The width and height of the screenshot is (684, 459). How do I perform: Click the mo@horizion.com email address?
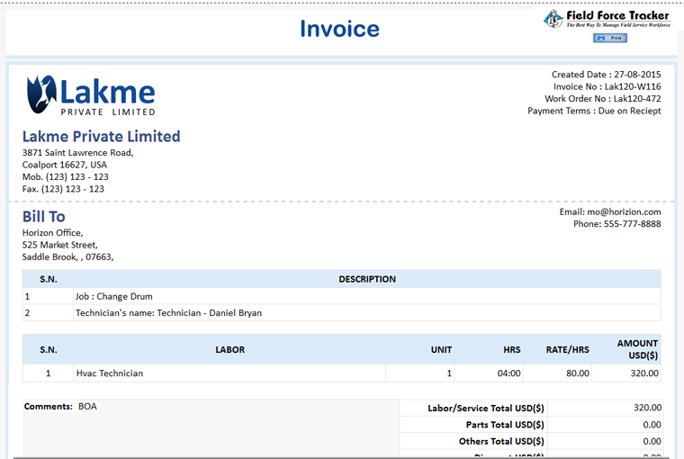click(624, 212)
